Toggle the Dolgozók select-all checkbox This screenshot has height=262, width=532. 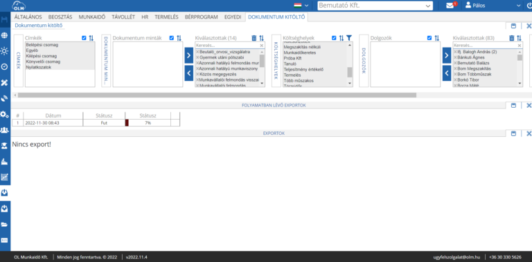(x=429, y=38)
